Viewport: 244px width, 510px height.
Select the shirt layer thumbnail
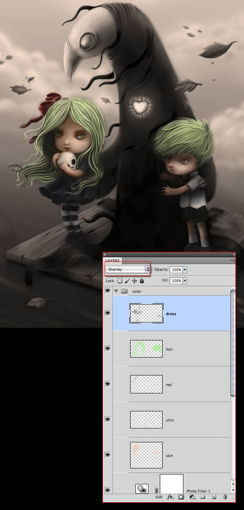pyautogui.click(x=146, y=419)
